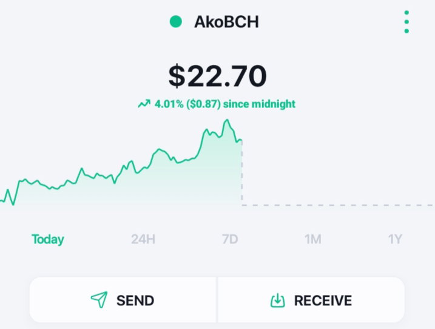Viewport: 435px width, 329px height.
Task: Click the receive download-arrow icon
Action: [x=278, y=300]
